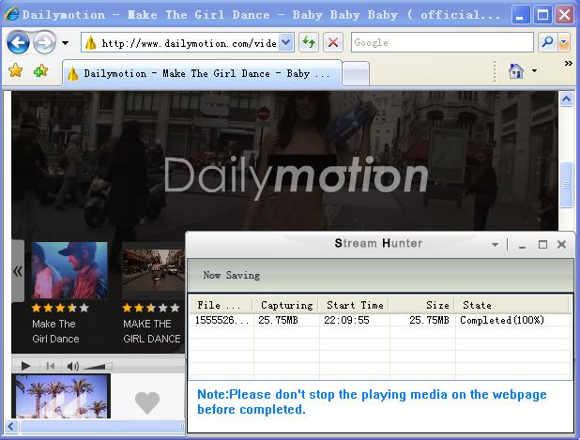The width and height of the screenshot is (580, 440).
Task: Minimize the Stream Hunter window
Action: 523,245
